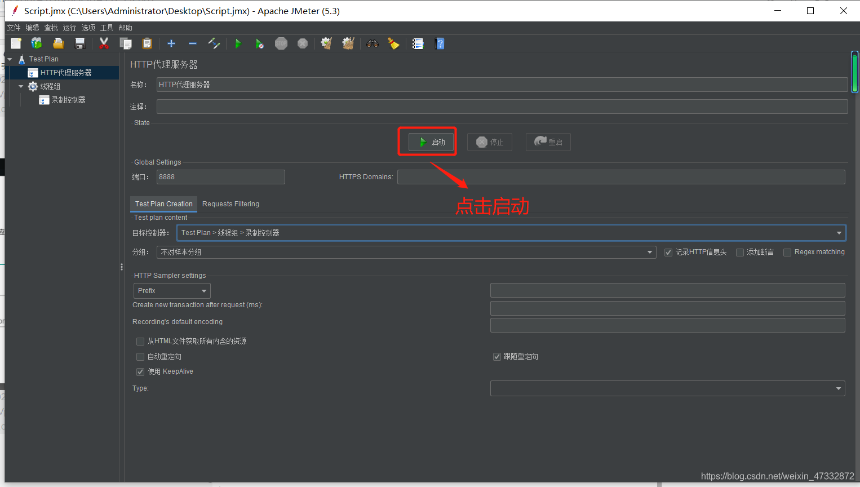Click the Save floppy disk icon
Viewport: 860px width, 487px height.
[80, 43]
